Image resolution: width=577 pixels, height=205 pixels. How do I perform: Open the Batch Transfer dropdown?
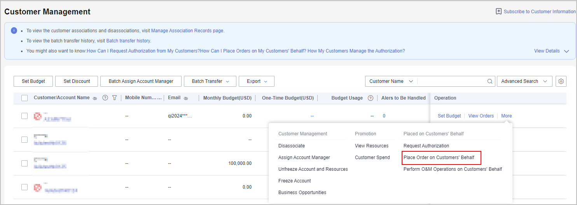pos(210,81)
